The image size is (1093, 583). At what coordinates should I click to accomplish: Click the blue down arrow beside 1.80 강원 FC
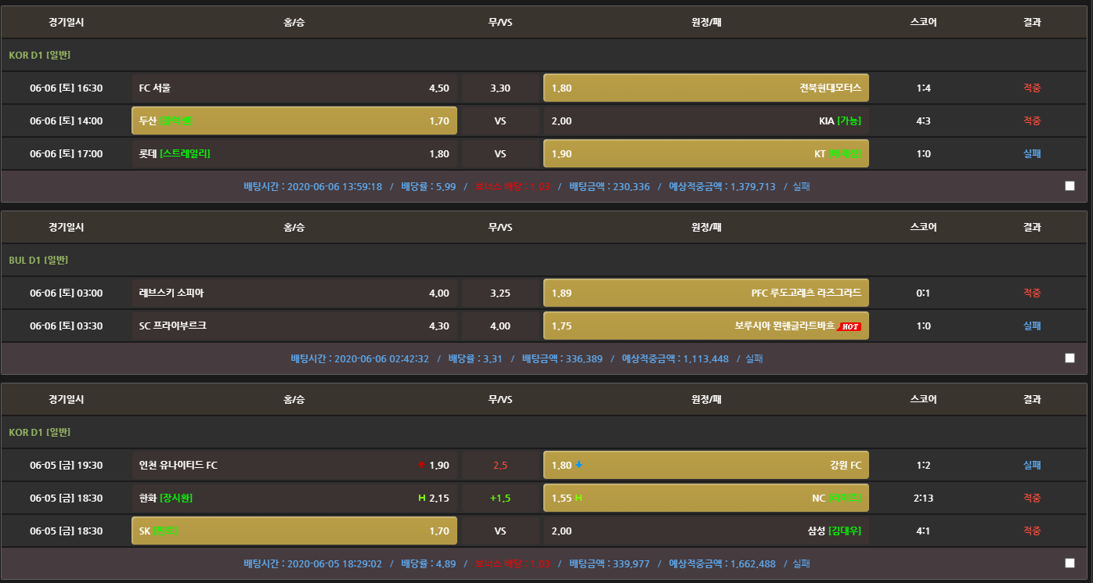pos(579,465)
